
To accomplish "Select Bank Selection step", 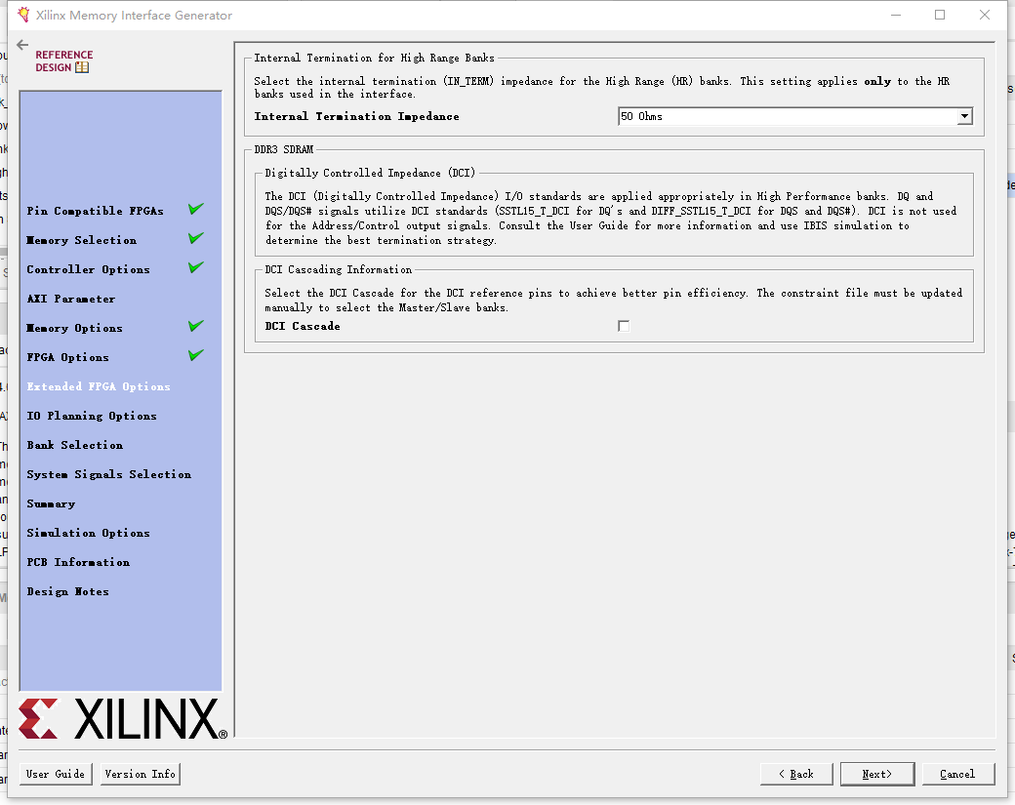I will (x=75, y=445).
